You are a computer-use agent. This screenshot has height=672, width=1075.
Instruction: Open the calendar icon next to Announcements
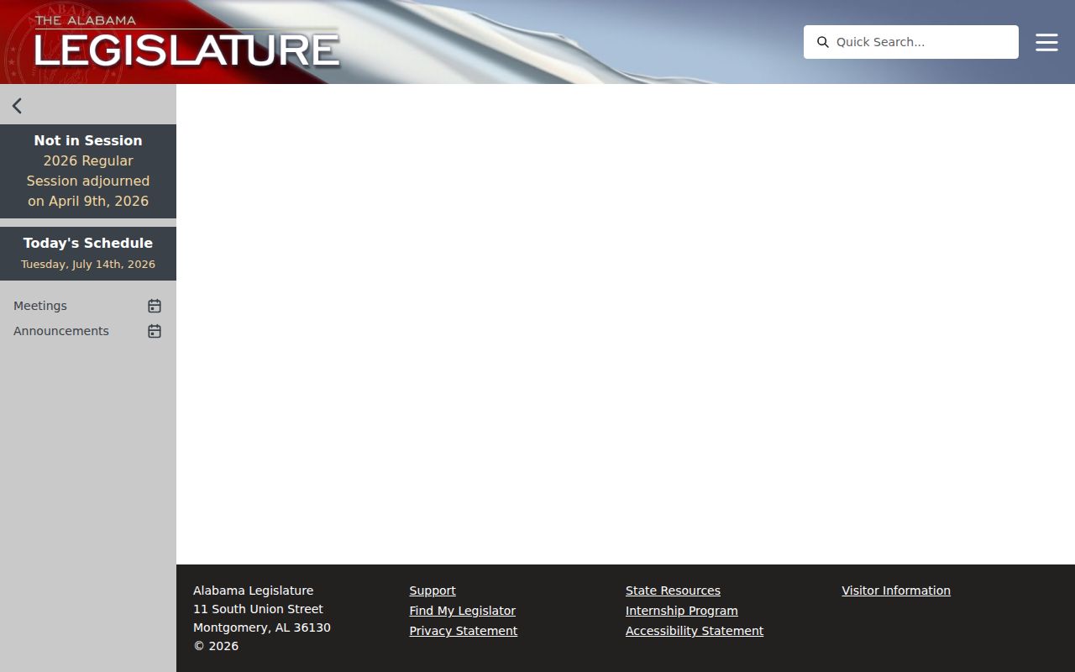coord(155,331)
